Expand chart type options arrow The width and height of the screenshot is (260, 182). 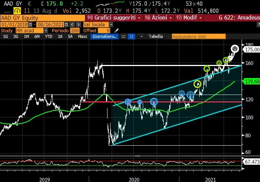click(x=142, y=36)
